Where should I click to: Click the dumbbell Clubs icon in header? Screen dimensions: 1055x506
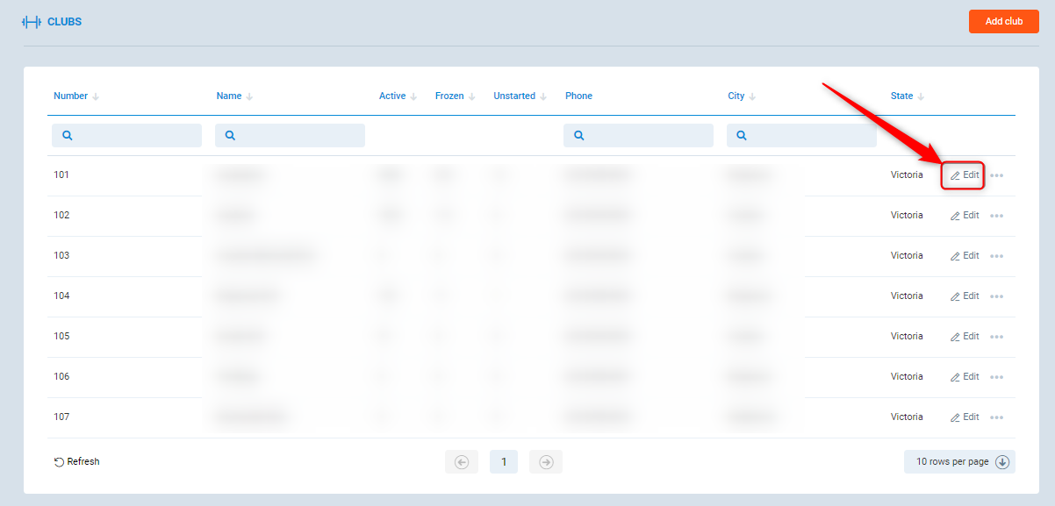coord(32,22)
